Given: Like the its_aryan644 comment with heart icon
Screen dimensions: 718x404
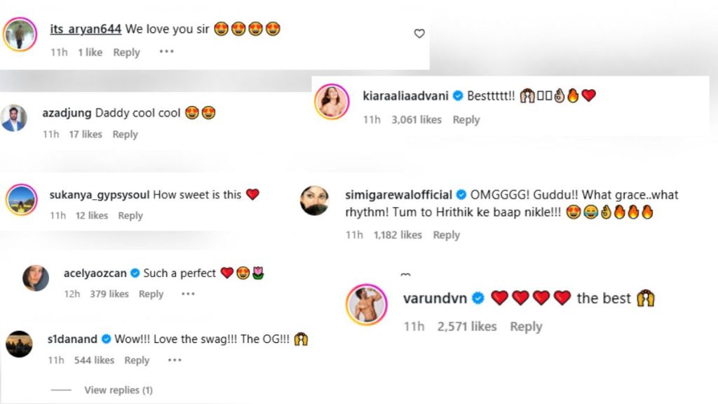Looking at the screenshot, I should 419,34.
